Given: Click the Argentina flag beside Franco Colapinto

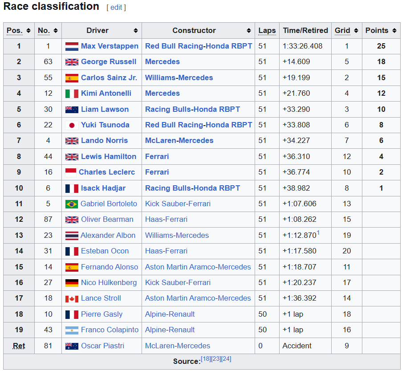Looking at the screenshot, I should tap(72, 330).
